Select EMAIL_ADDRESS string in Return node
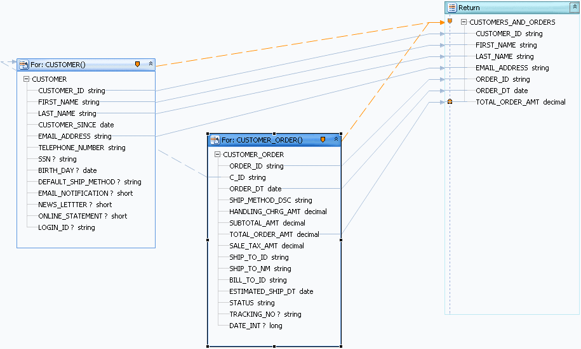 [x=512, y=68]
